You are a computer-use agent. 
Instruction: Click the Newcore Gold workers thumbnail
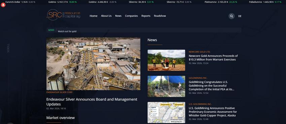pos(166,60)
